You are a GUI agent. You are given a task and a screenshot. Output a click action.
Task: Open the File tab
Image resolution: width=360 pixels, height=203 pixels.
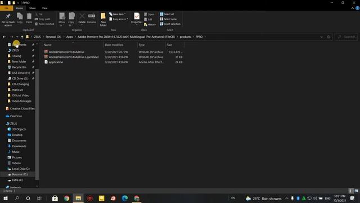click(6, 8)
